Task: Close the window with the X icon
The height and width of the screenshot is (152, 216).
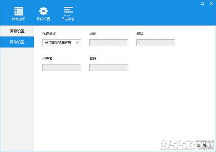Action: coord(211,4)
